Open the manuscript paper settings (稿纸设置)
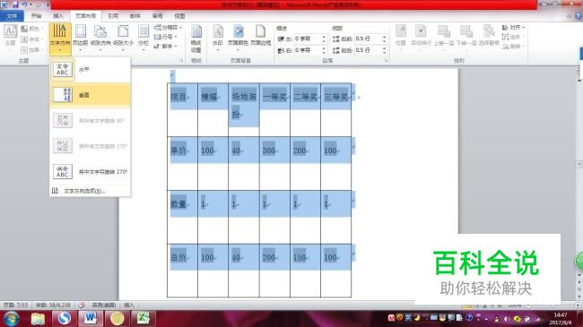 coord(196,39)
